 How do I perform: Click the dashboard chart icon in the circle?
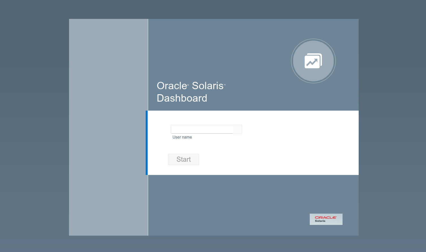coord(313,61)
